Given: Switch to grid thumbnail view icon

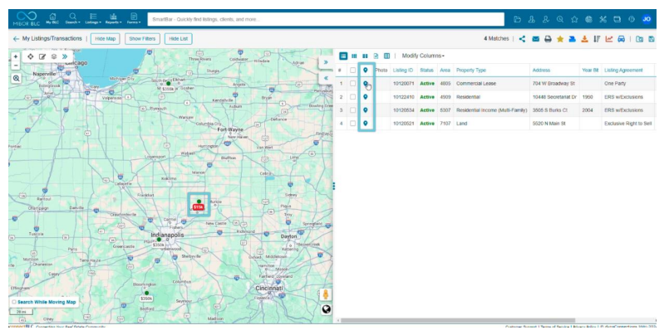Looking at the screenshot, I should 365,56.
